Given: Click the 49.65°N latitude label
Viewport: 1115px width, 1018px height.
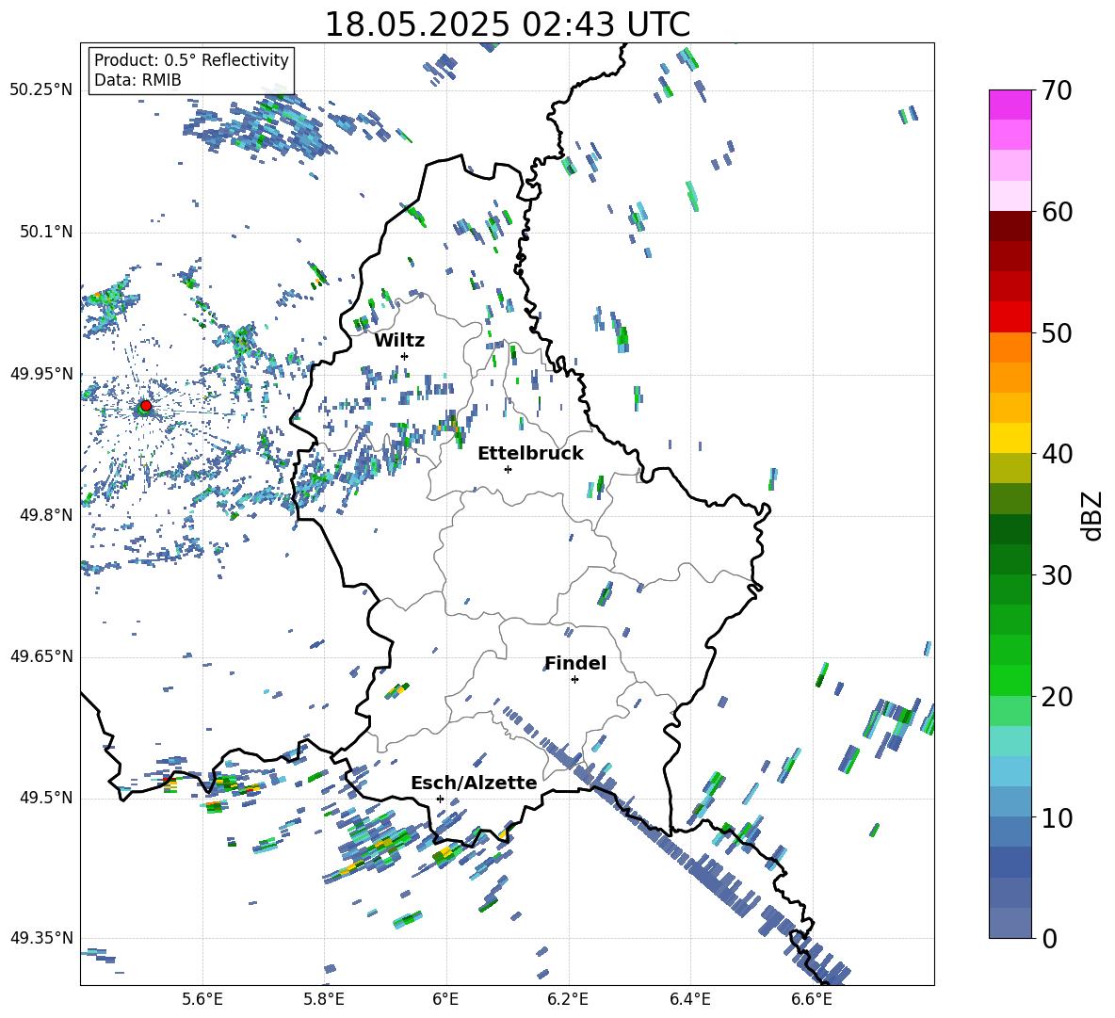Looking at the screenshot, I should point(41,655).
